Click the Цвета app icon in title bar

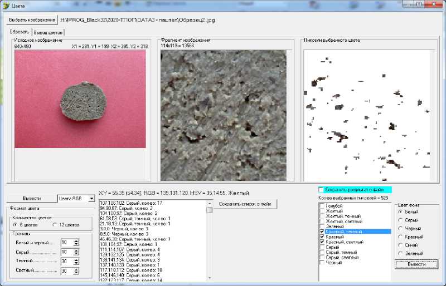click(x=6, y=6)
